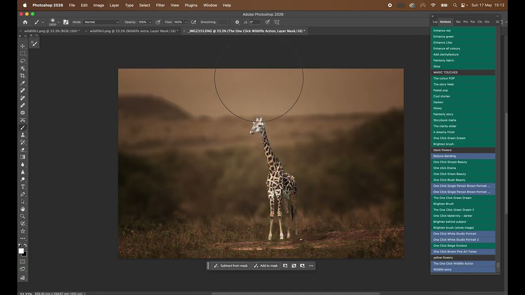The width and height of the screenshot is (525, 295).
Task: Reset default foreground and background colors
Action: pyautogui.click(x=20, y=245)
